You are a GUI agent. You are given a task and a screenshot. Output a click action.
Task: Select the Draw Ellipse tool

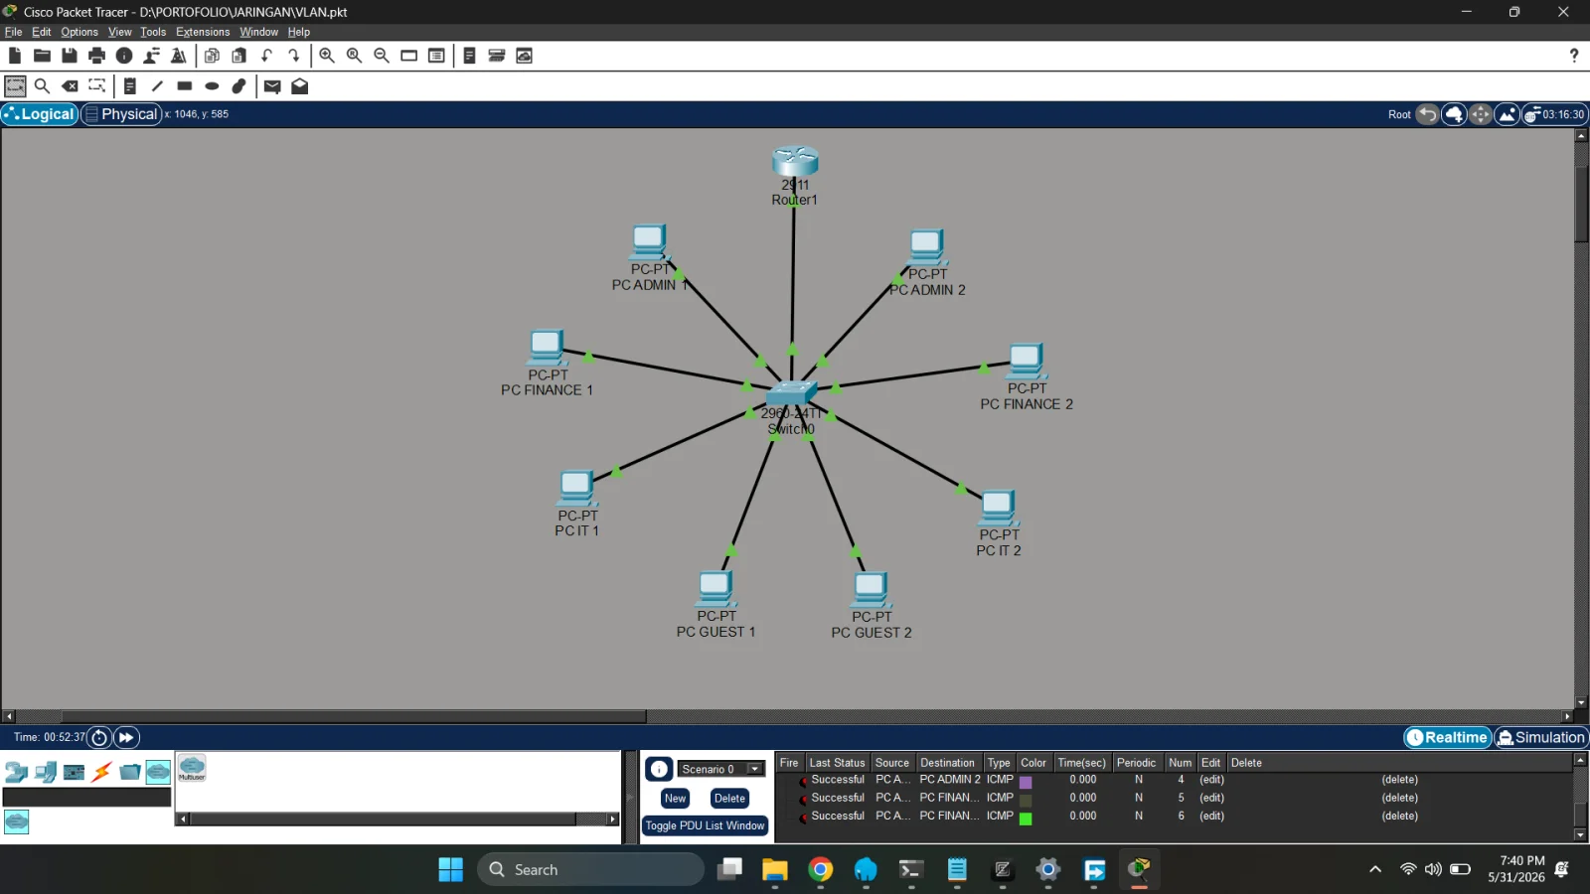point(212,86)
